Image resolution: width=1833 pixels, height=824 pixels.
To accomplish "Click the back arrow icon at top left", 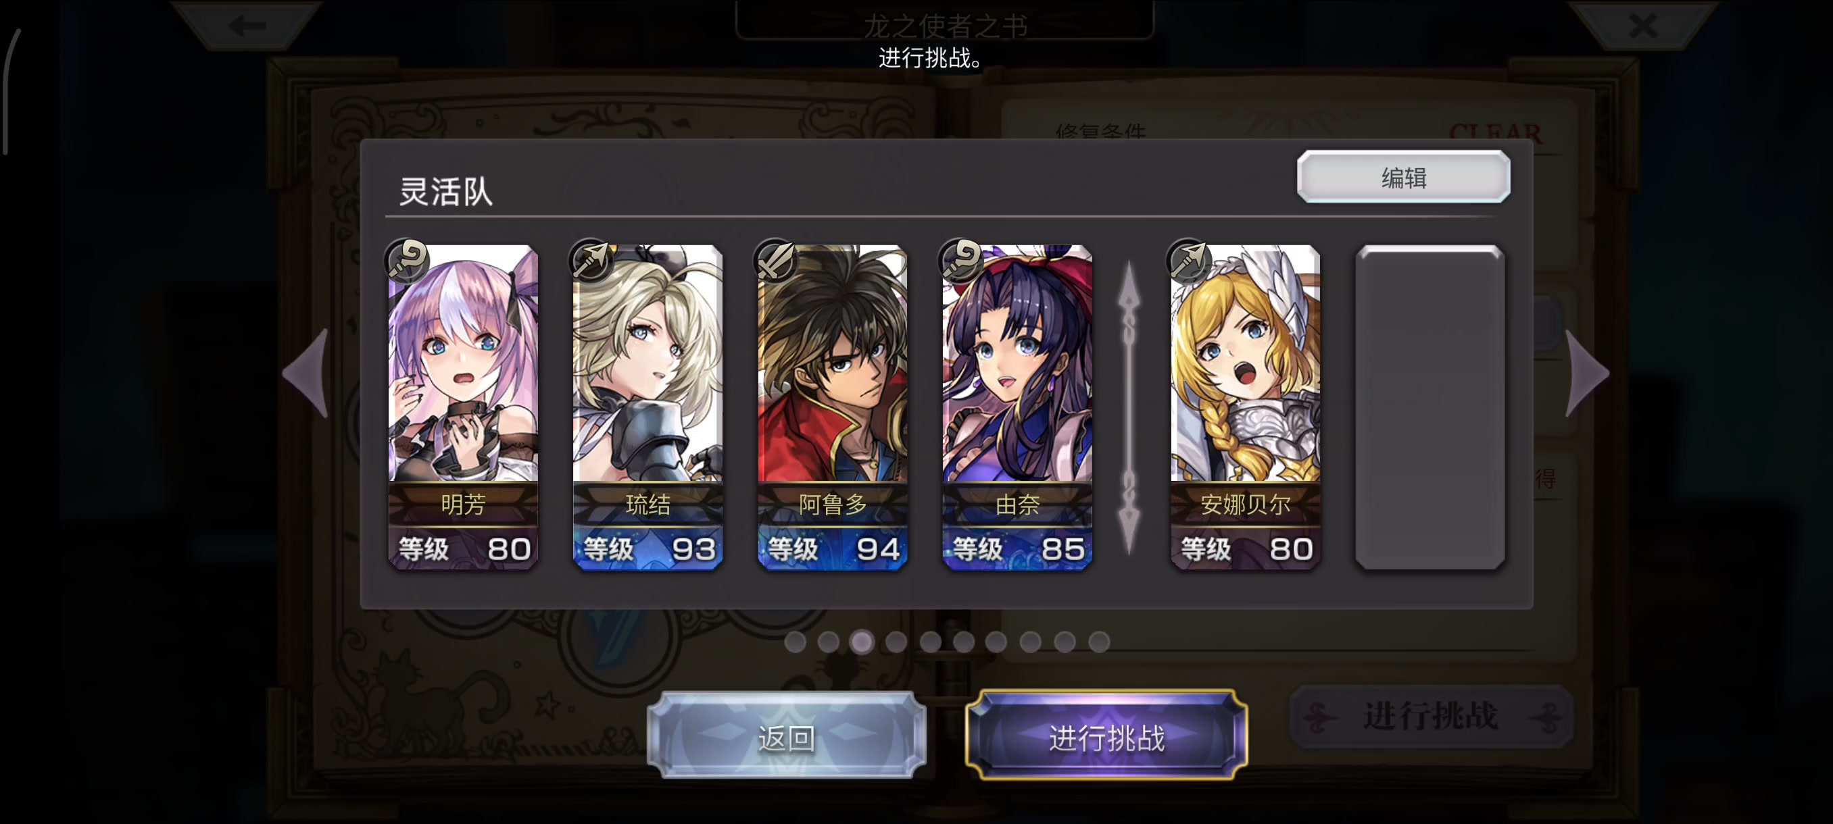I will click(247, 26).
